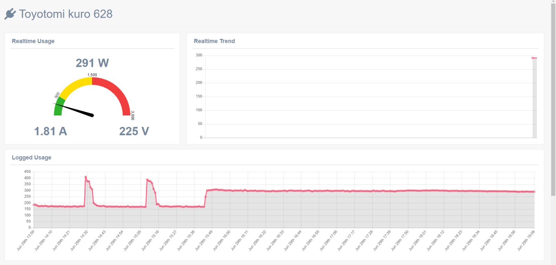The image size is (556, 265).
Task: Click the Toyotomi kuro 628 page title
Action: pyautogui.click(x=66, y=14)
